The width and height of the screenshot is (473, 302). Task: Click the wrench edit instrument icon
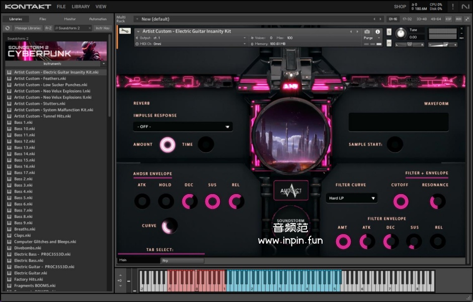[125, 31]
